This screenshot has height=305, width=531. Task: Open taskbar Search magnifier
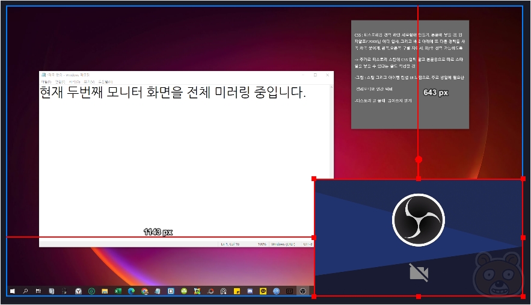click(x=25, y=291)
